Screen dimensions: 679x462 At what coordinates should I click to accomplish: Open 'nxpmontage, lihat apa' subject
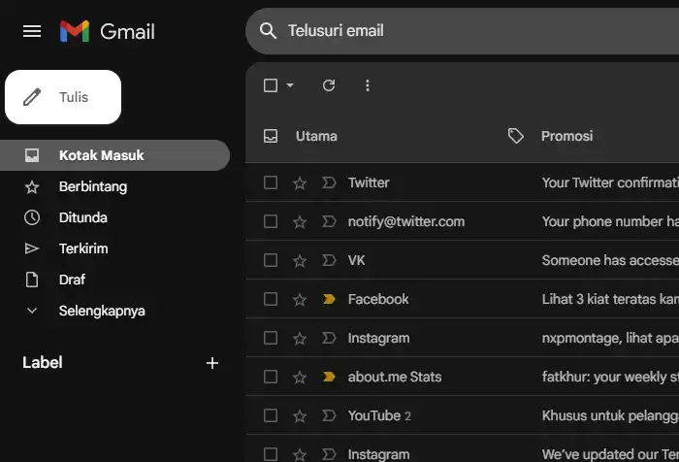tap(610, 338)
